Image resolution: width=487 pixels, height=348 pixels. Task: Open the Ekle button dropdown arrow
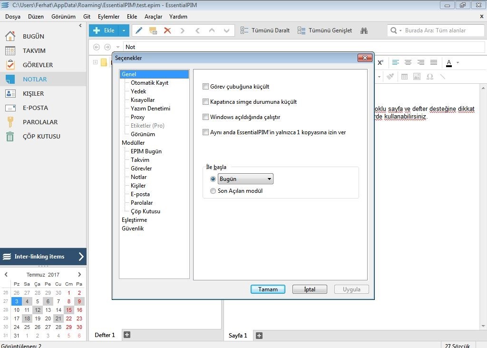click(x=124, y=30)
